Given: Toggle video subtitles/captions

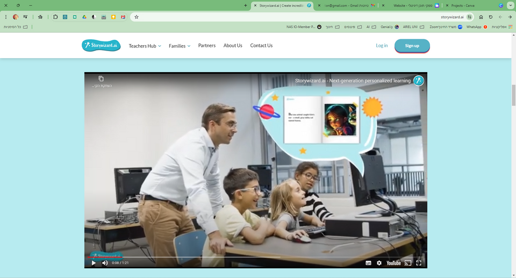Looking at the screenshot, I should click(368, 263).
